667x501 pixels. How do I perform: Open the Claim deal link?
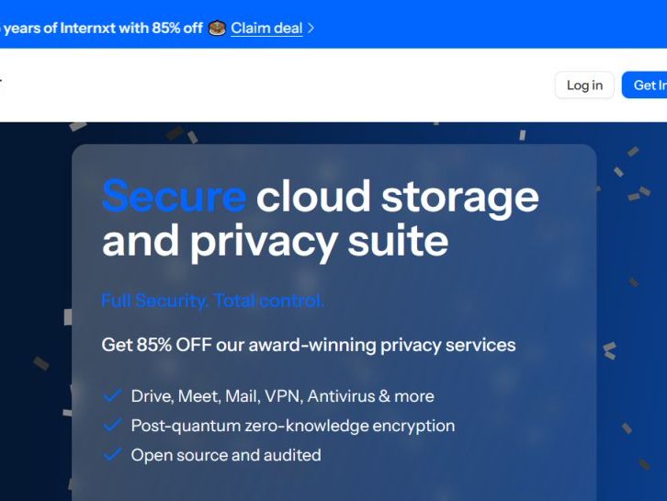pos(266,28)
